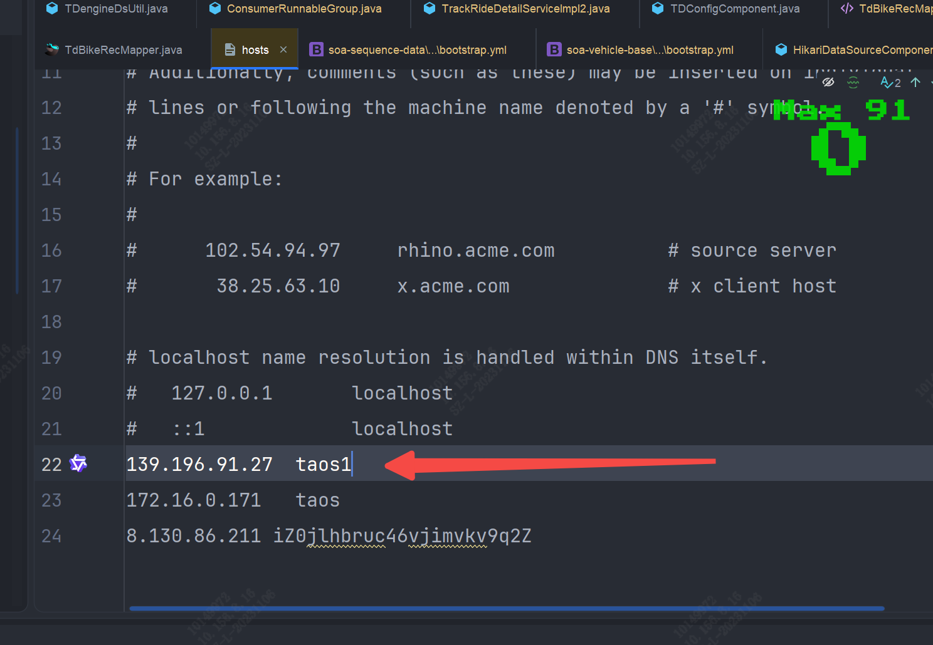This screenshot has height=645, width=933.
Task: Click the green wavy inspection widget icon
Action: [x=853, y=83]
